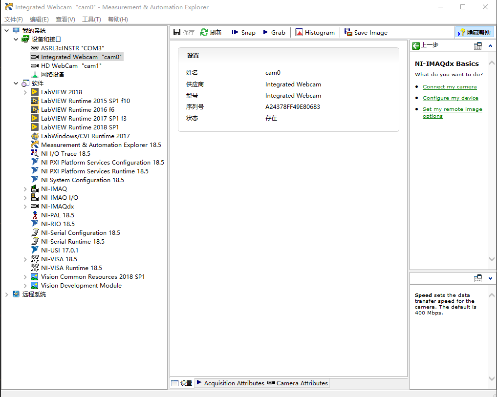Expand the 远程系统 node
This screenshot has width=497, height=397.
7,294
